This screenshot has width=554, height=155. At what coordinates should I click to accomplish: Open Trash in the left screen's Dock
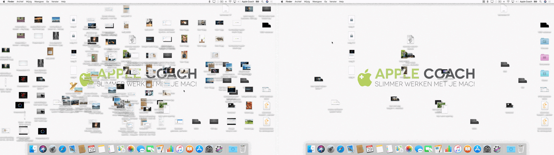click(x=243, y=149)
